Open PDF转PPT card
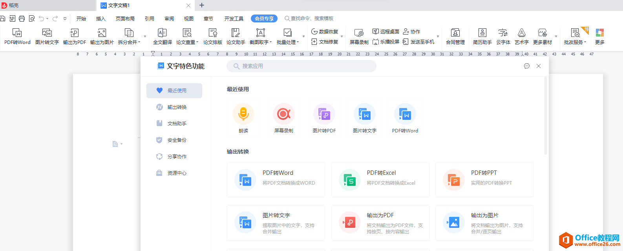 pyautogui.click(x=484, y=180)
